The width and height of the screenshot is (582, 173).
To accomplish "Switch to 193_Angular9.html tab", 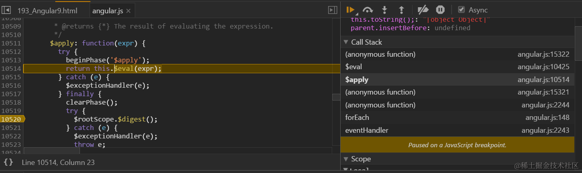I will tap(48, 11).
